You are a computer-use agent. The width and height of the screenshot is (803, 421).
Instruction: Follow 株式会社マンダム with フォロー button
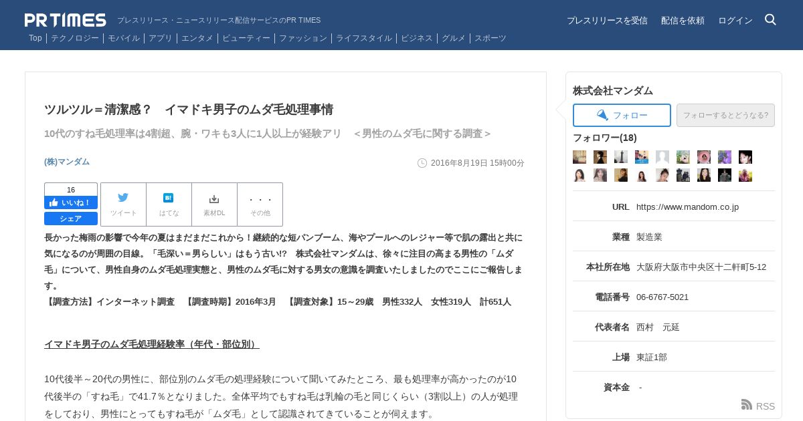[622, 115]
